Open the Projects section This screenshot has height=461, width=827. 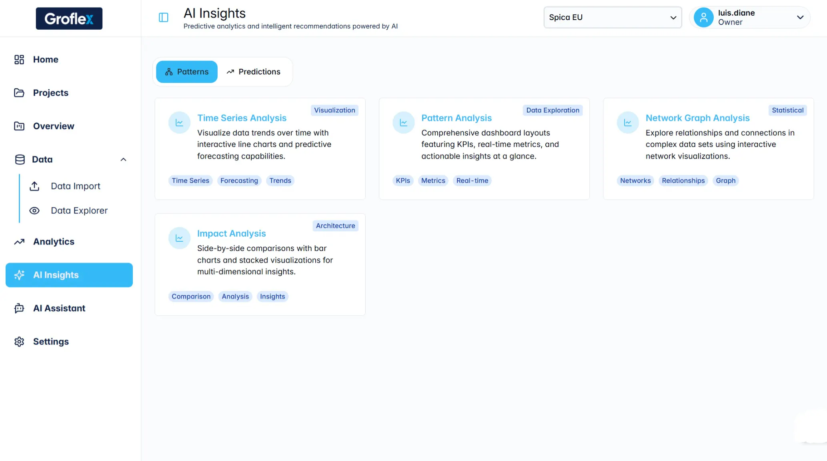[69, 93]
